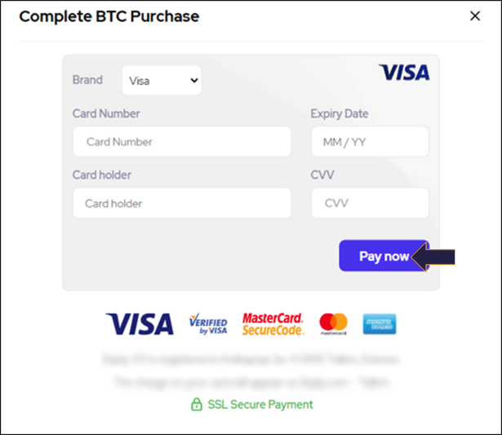Click the CVV input box
The width and height of the screenshot is (502, 435).
[x=369, y=203]
